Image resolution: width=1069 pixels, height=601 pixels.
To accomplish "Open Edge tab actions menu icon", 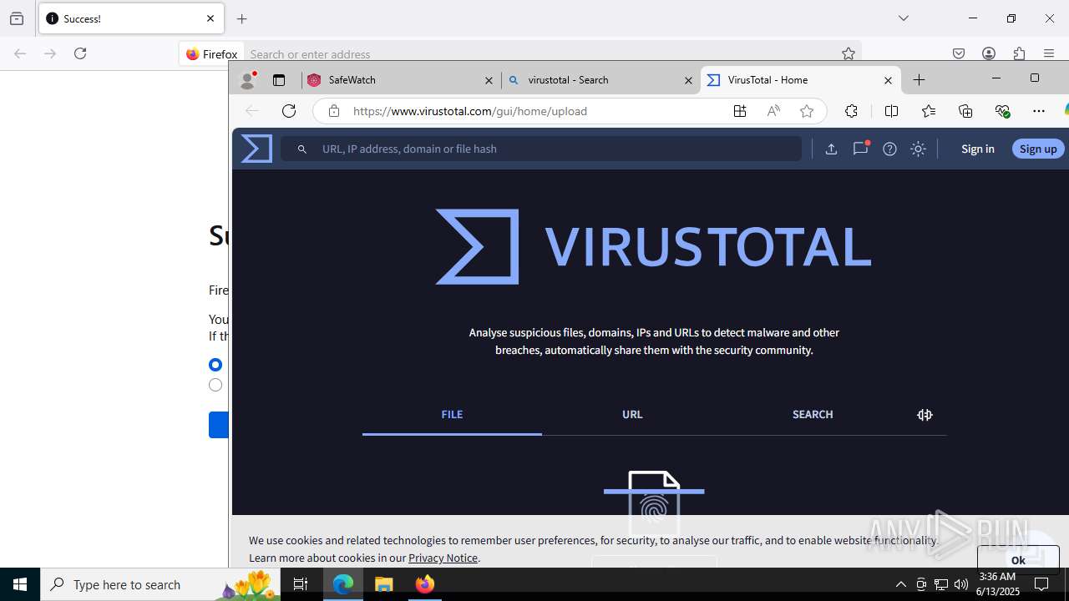I will coord(279,80).
